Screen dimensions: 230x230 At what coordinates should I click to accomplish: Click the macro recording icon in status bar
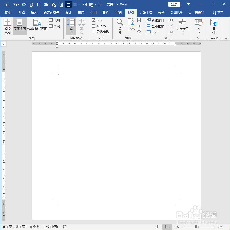(x=65, y=227)
